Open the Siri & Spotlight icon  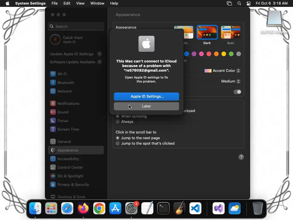coord(53,176)
